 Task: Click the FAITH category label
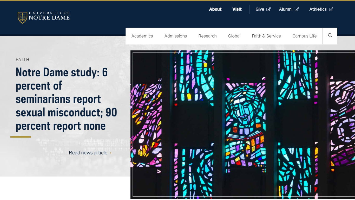click(22, 60)
